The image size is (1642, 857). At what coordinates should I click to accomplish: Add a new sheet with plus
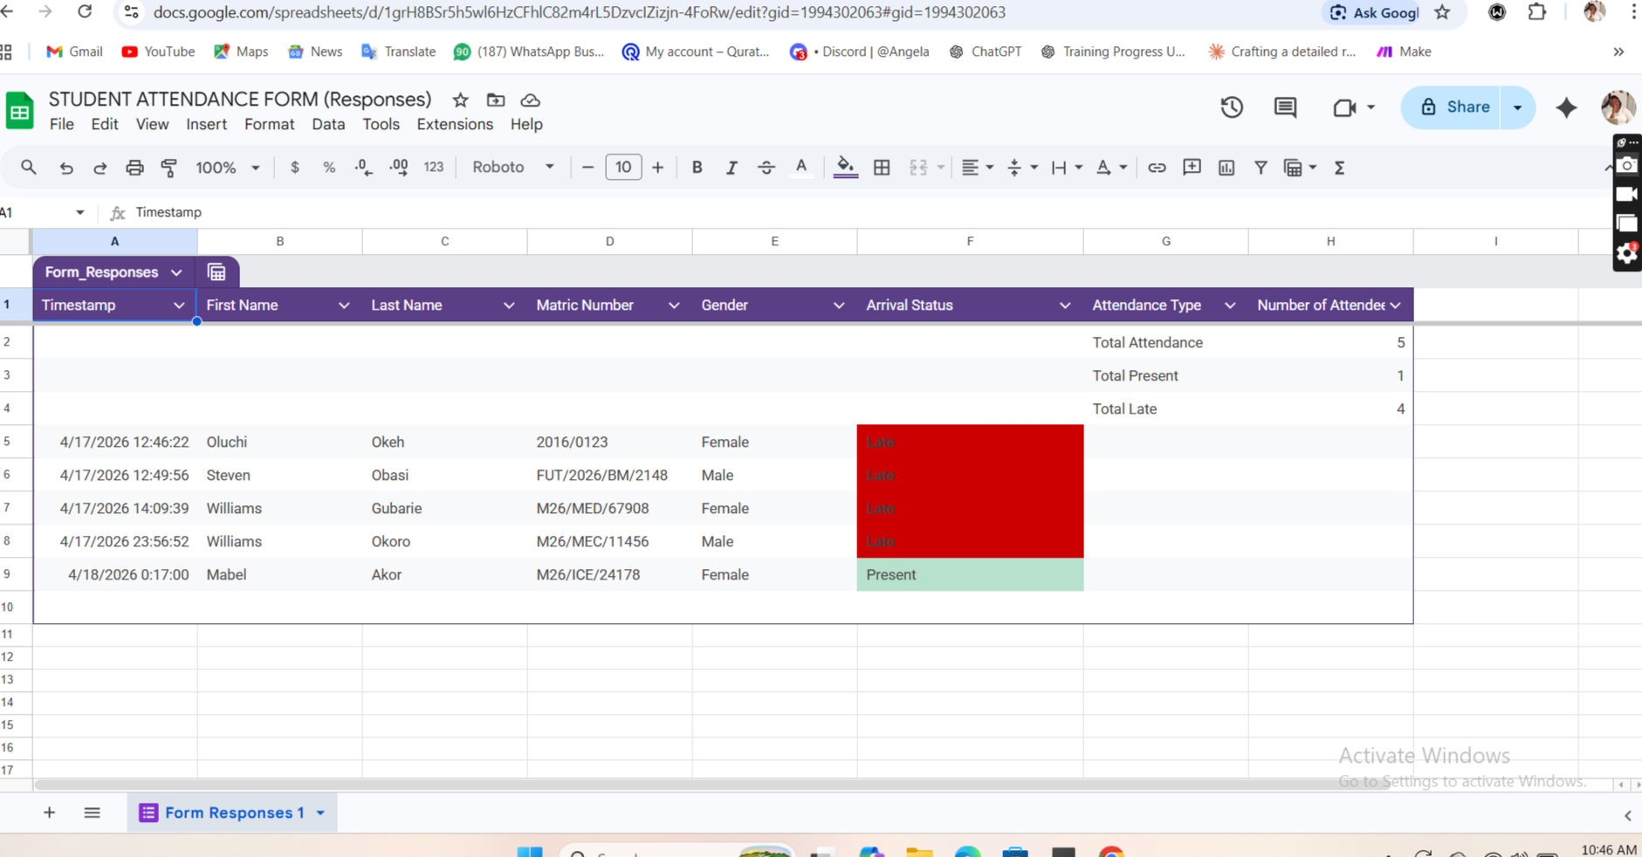click(49, 812)
